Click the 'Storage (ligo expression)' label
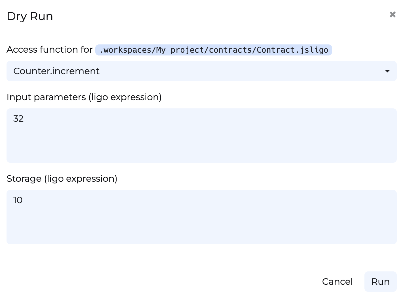This screenshot has width=405, height=300. pos(62,179)
